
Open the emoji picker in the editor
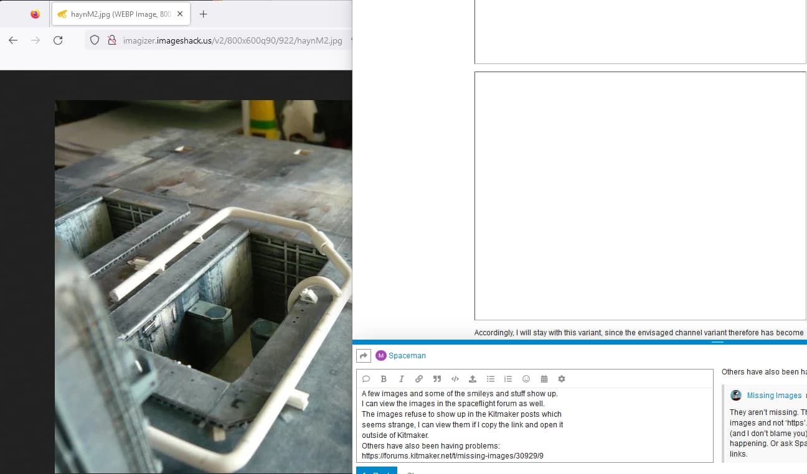pos(526,379)
